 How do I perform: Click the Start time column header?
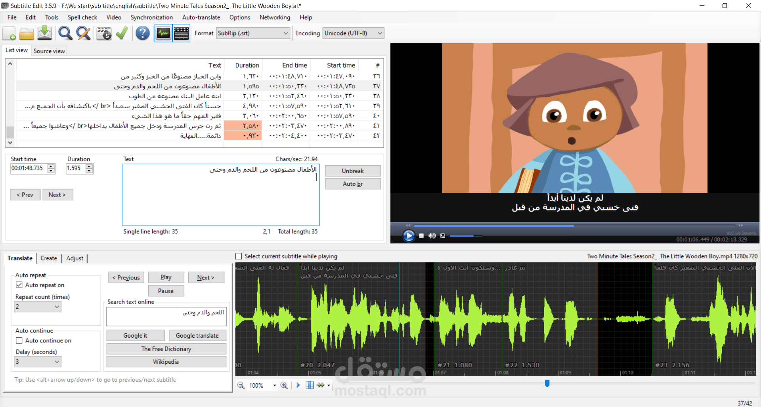coord(341,65)
